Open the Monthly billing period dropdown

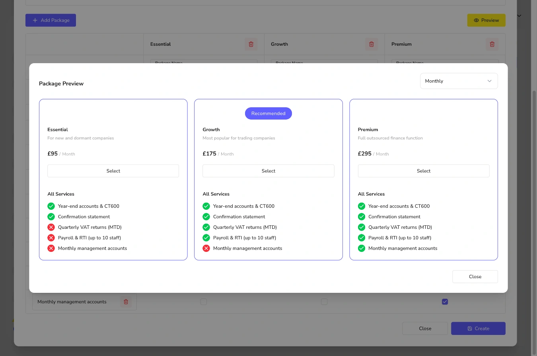[x=459, y=81]
